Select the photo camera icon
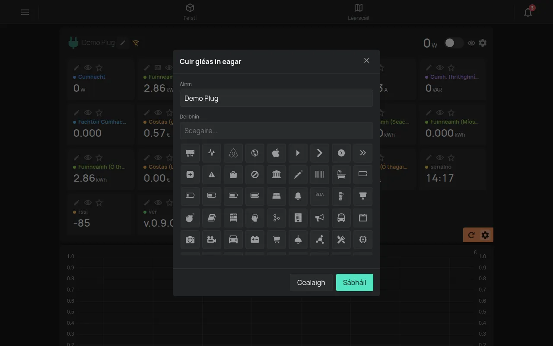Image resolution: width=553 pixels, height=346 pixels. pyautogui.click(x=190, y=239)
